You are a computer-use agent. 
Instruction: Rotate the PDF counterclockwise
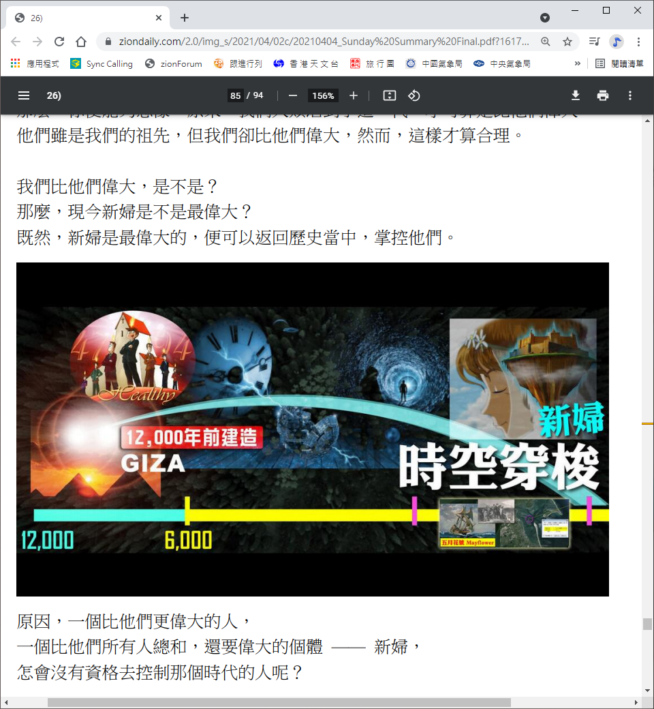click(414, 95)
